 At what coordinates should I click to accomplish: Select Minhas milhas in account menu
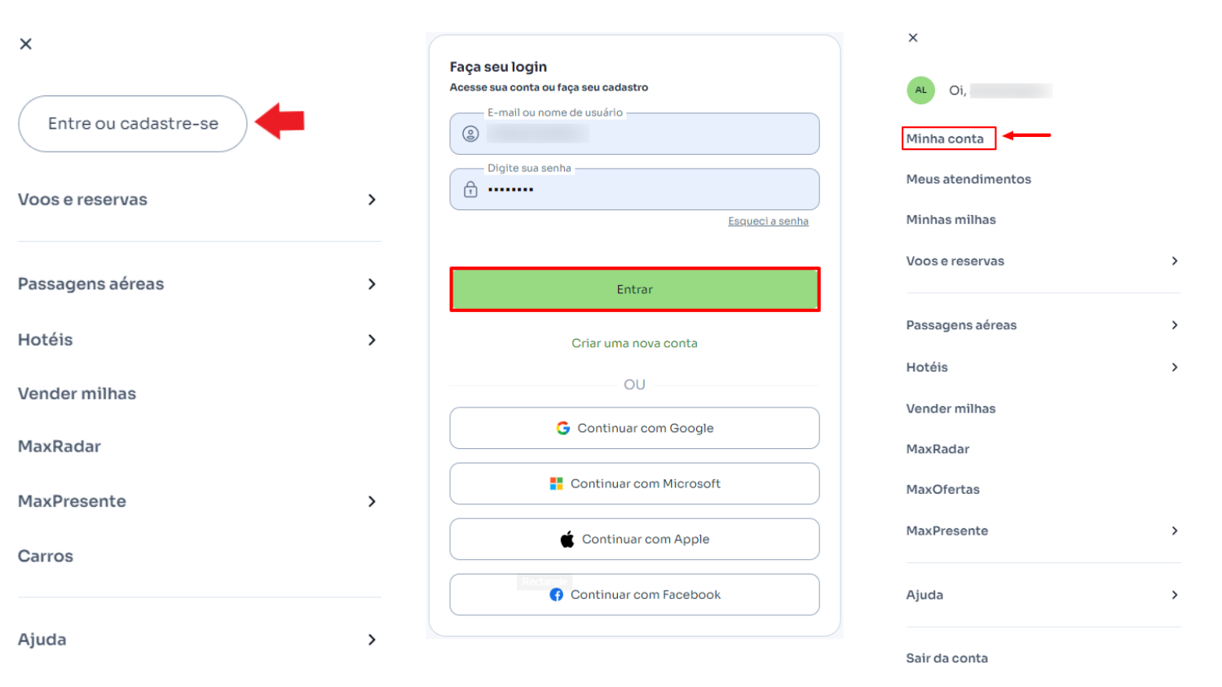point(951,219)
